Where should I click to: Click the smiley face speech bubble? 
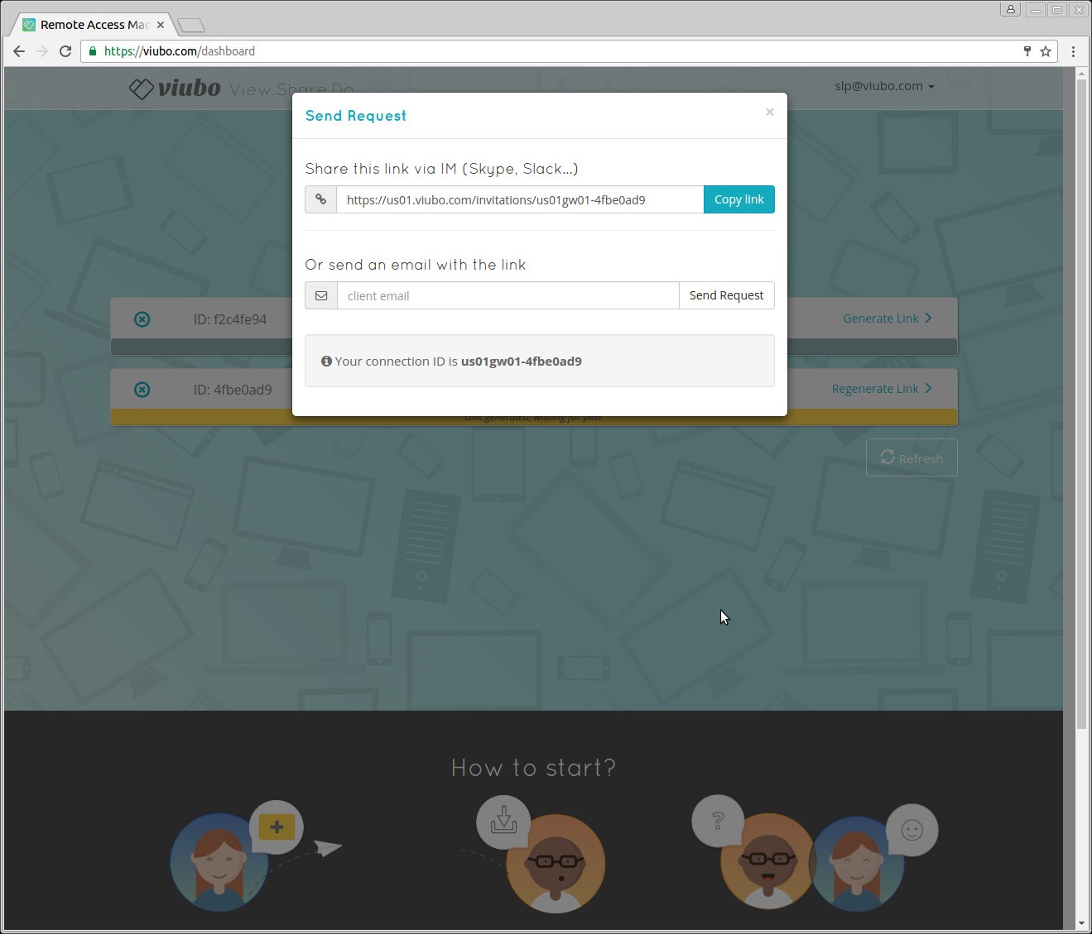click(x=912, y=830)
